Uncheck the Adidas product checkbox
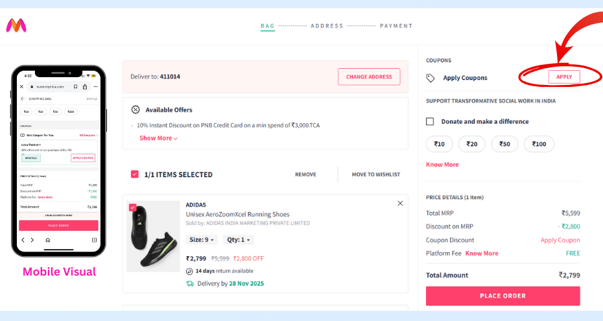This screenshot has height=321, width=603. click(x=133, y=208)
